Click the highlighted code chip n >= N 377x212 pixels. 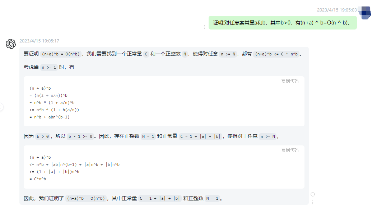228,54
